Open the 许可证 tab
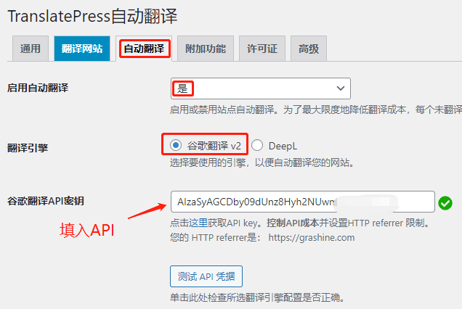Viewport: 462px width, 309px height. pyautogui.click(x=262, y=49)
